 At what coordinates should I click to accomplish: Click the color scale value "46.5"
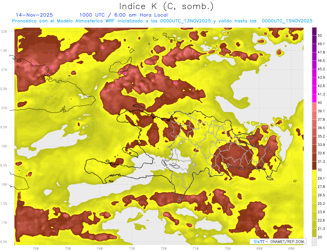(x=321, y=61)
